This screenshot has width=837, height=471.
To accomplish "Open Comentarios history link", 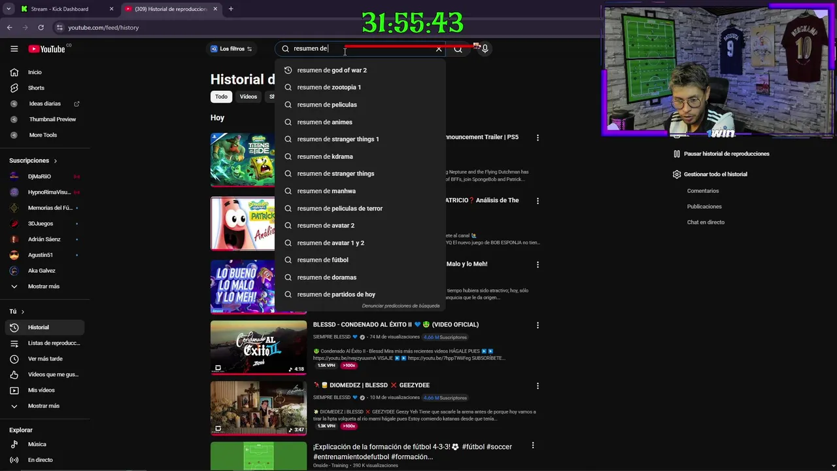I will 703,191.
